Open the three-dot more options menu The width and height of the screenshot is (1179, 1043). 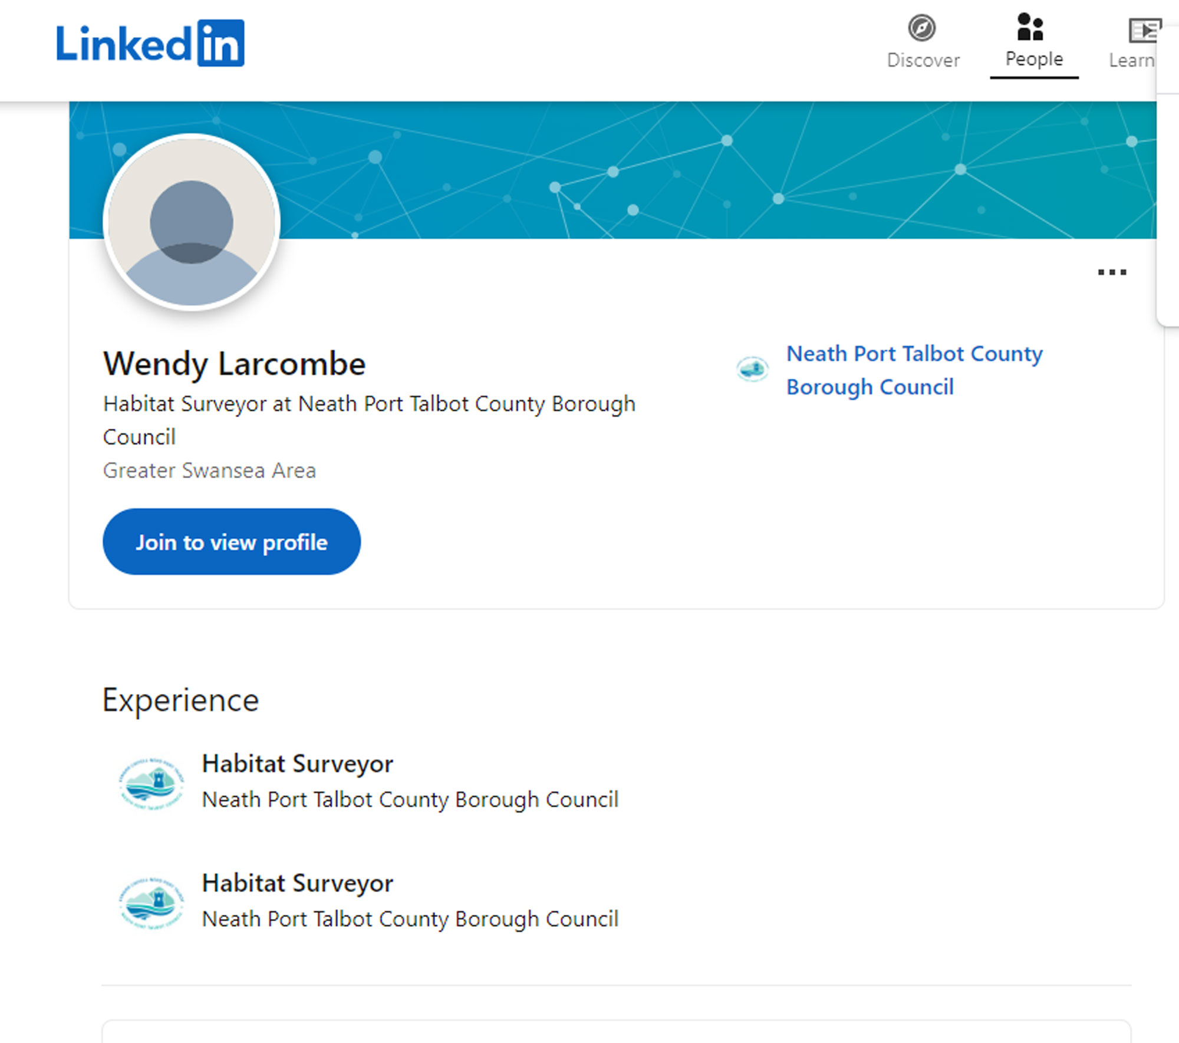[x=1112, y=272]
